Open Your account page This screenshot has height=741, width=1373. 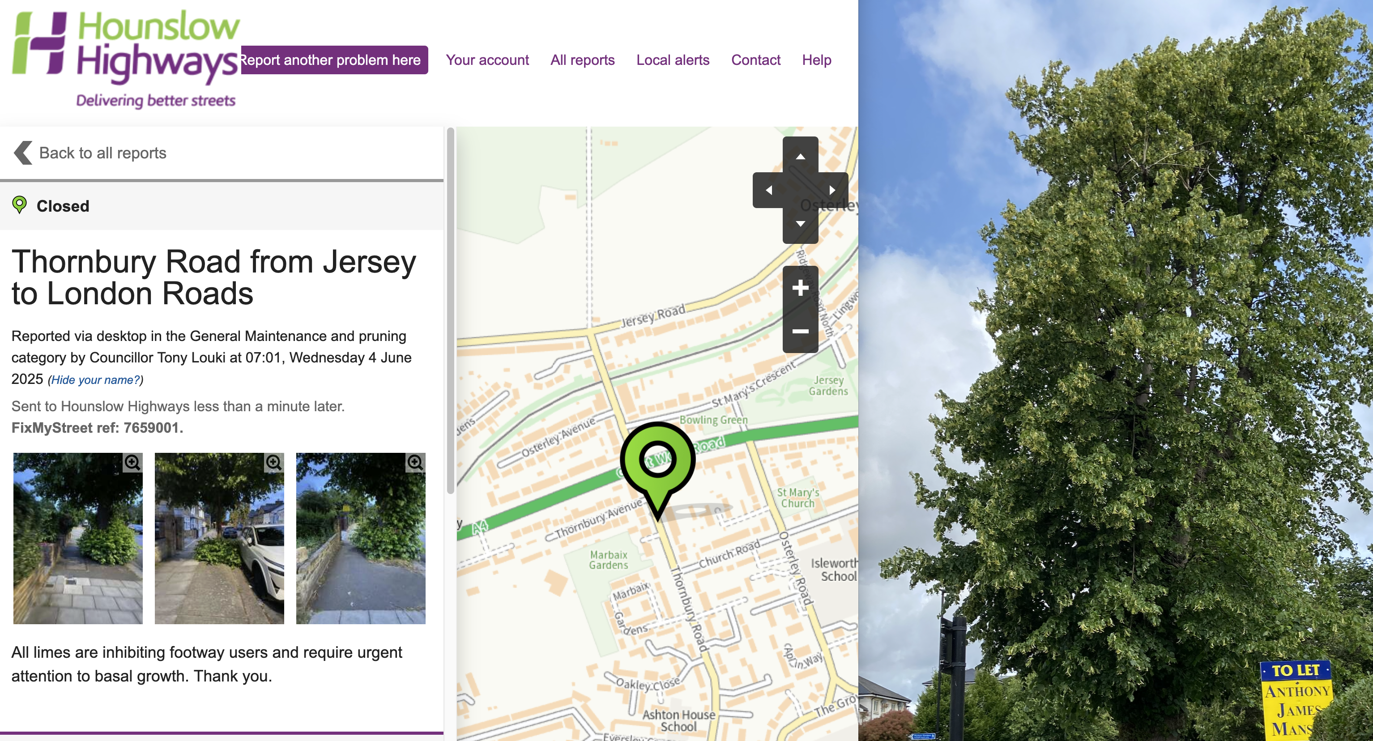point(487,60)
